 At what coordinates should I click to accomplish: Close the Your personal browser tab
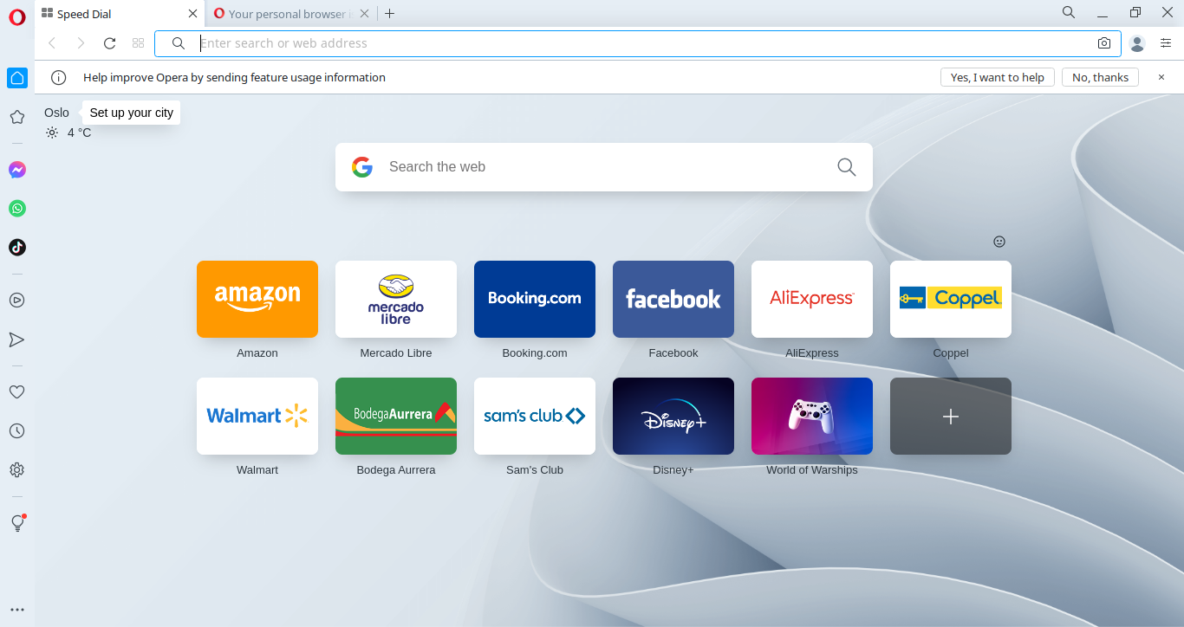[x=365, y=14]
